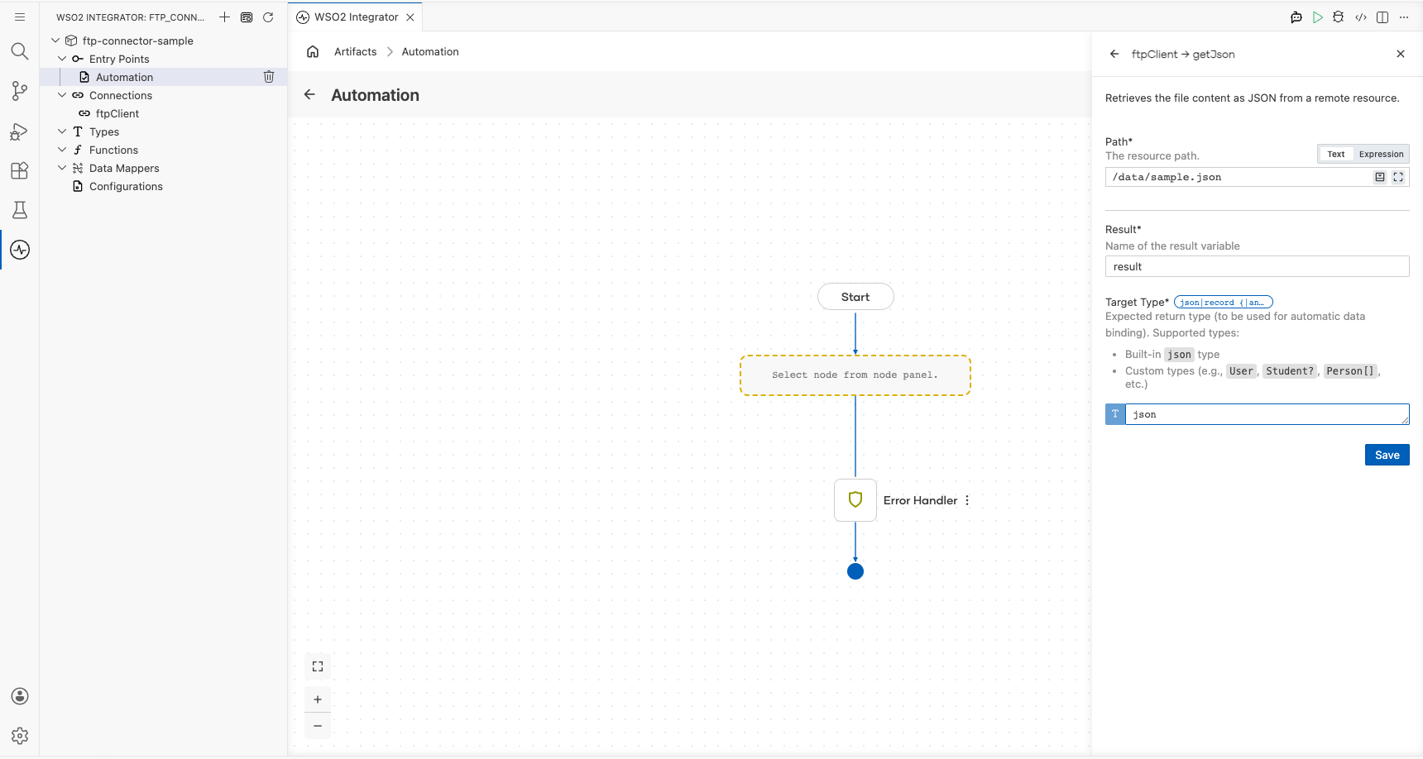Click the chat assistant icon in title bar

[x=1296, y=17]
